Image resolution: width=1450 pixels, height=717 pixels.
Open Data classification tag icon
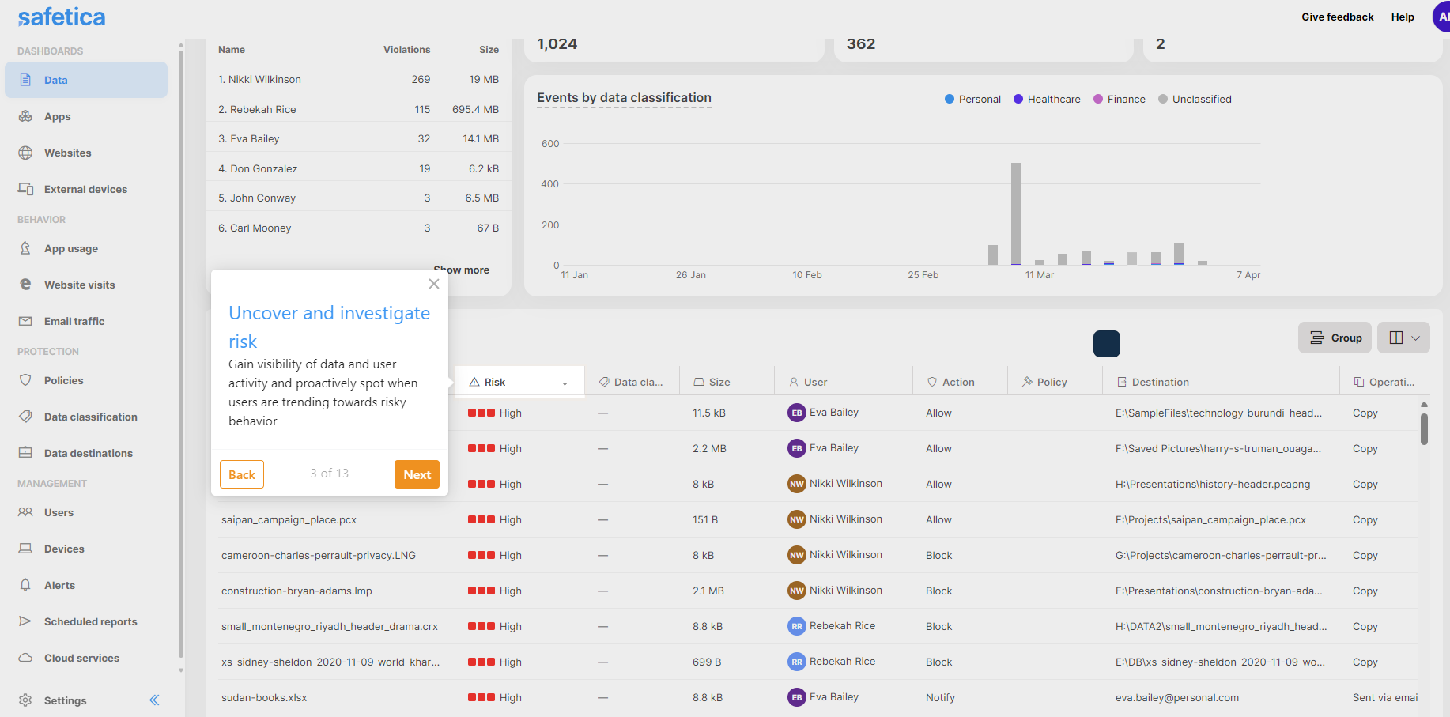tap(25, 417)
